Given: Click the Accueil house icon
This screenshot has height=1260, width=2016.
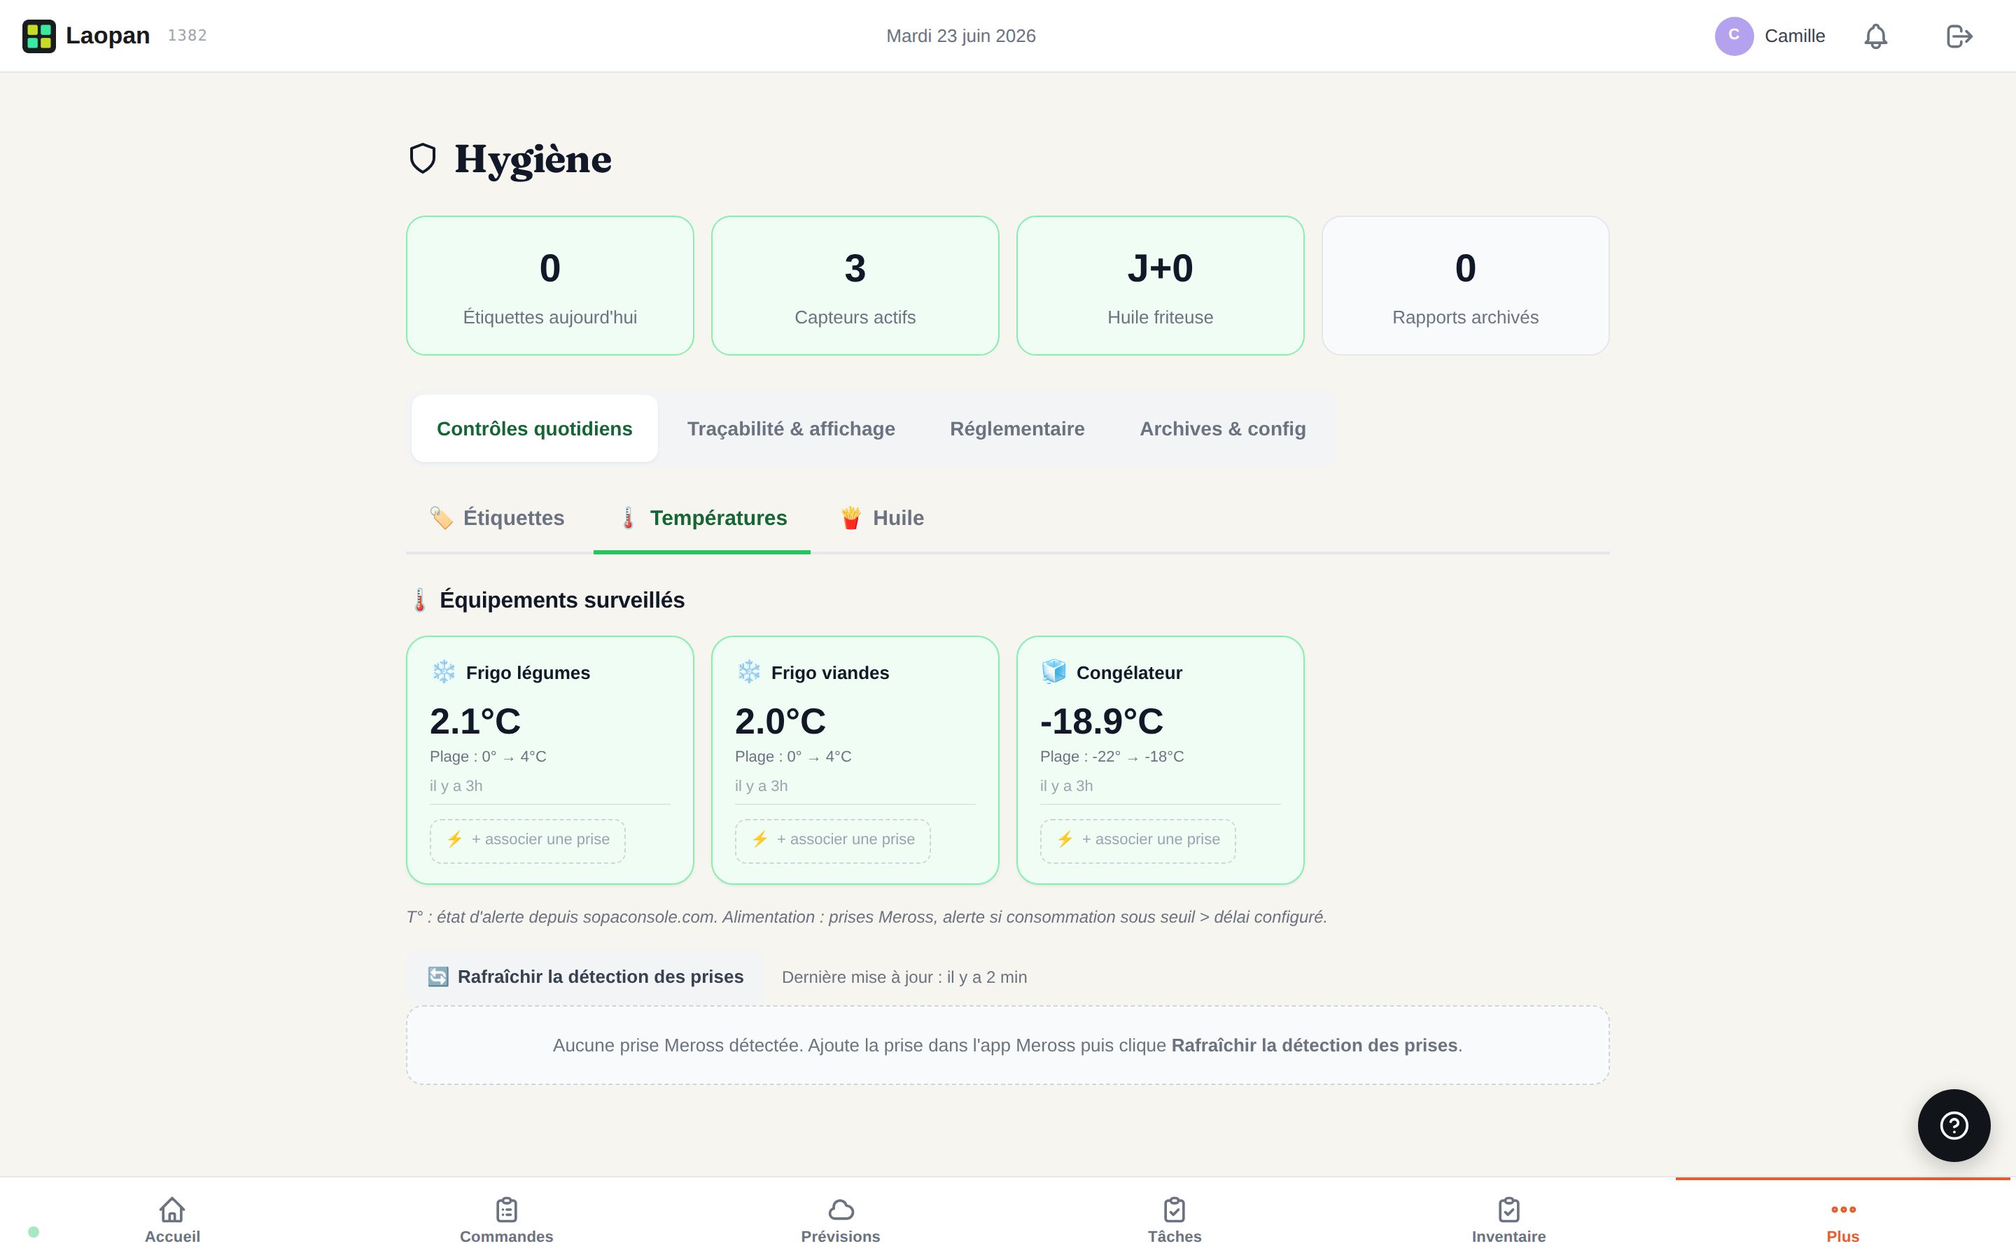Looking at the screenshot, I should coord(172,1209).
